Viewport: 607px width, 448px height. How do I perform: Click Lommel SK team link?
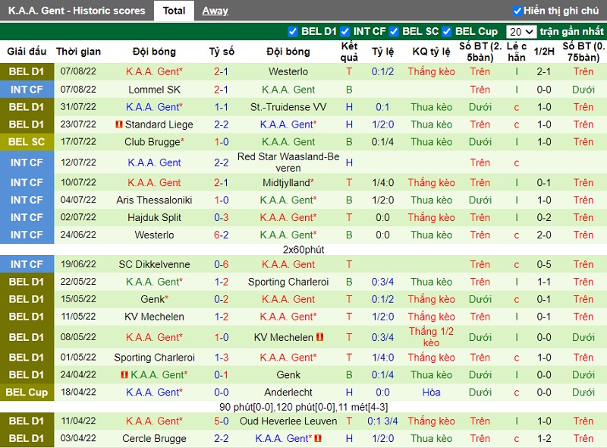click(155, 90)
